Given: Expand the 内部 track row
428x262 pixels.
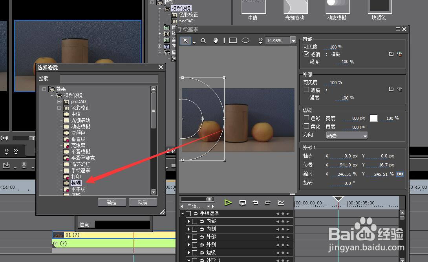Looking at the screenshot, I should (188, 221).
